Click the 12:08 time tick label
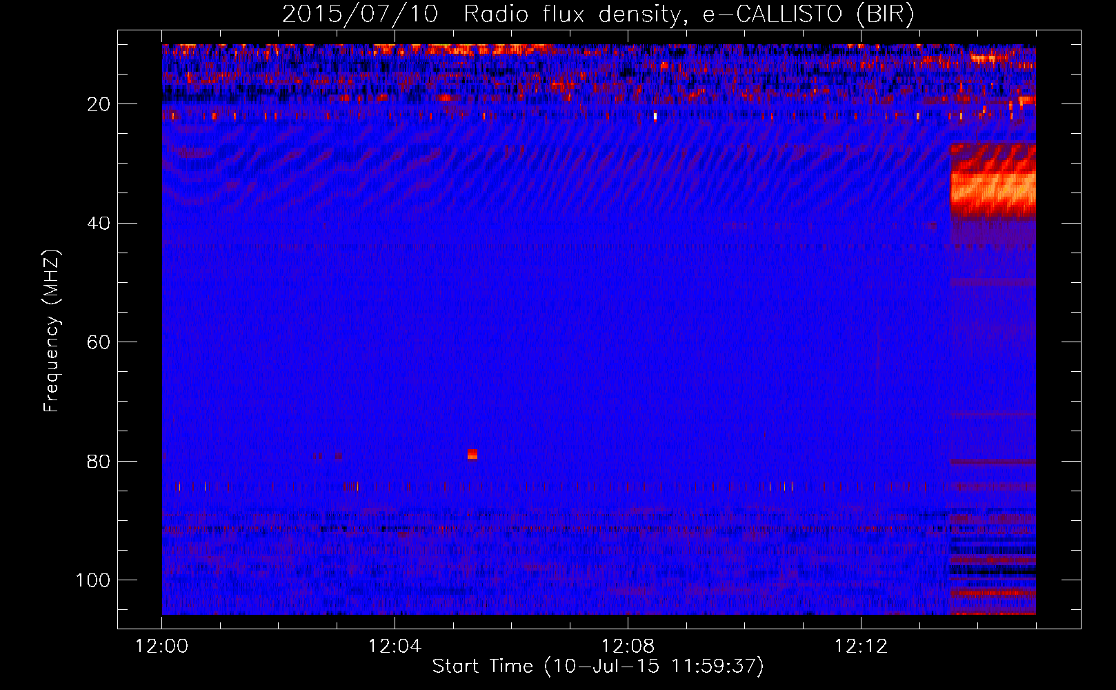1116x690 pixels. pyautogui.click(x=628, y=647)
